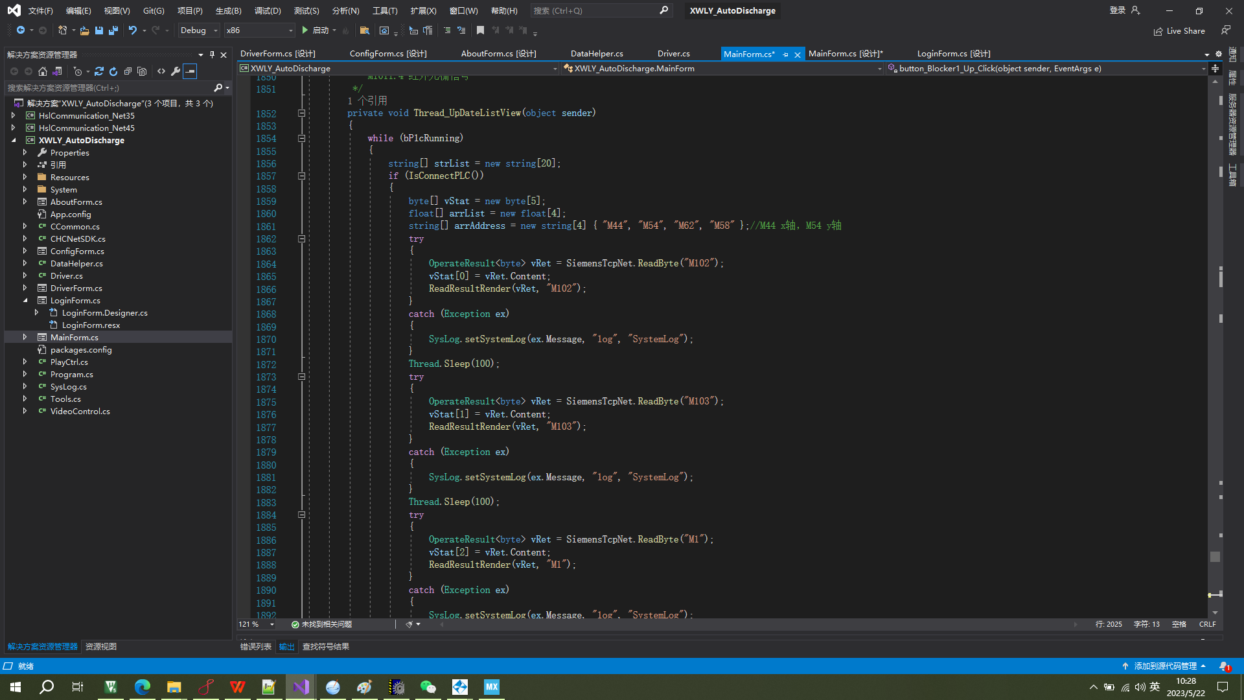Save the current file with the disk icon

(x=99, y=30)
